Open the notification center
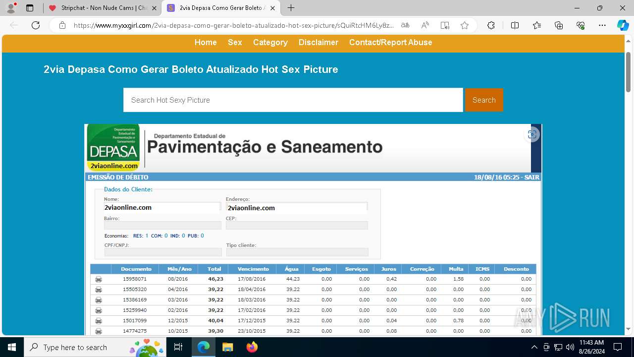 click(618, 347)
